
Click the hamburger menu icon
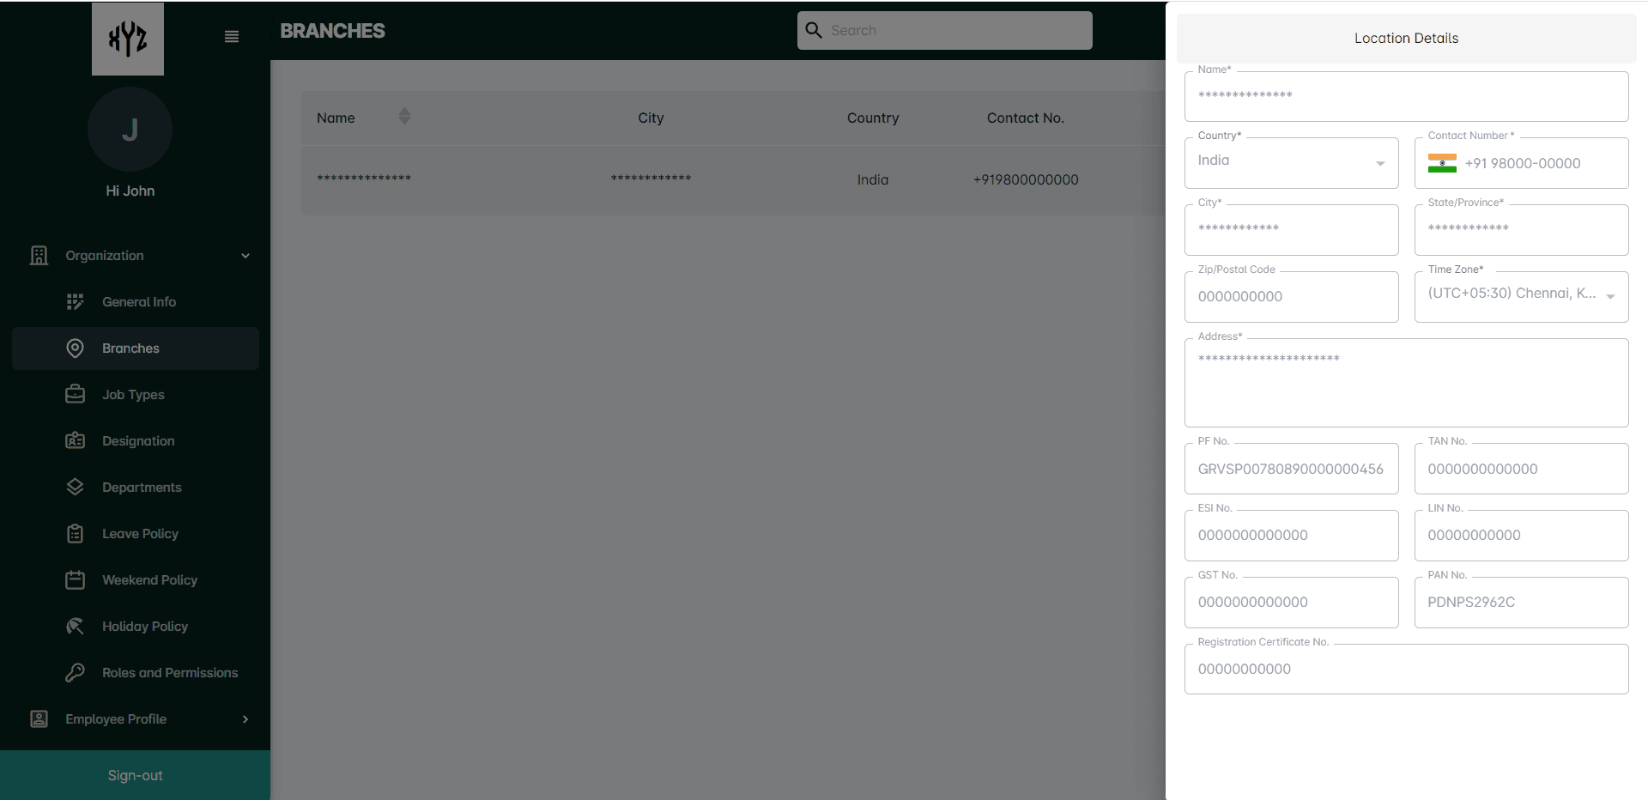pos(231,37)
